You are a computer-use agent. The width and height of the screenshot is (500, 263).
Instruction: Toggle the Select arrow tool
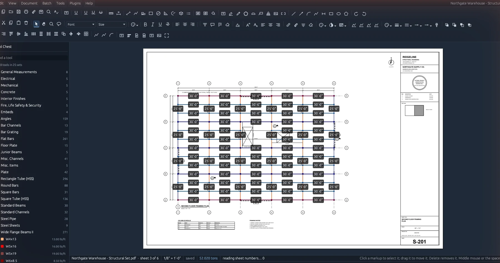[x=36, y=24]
